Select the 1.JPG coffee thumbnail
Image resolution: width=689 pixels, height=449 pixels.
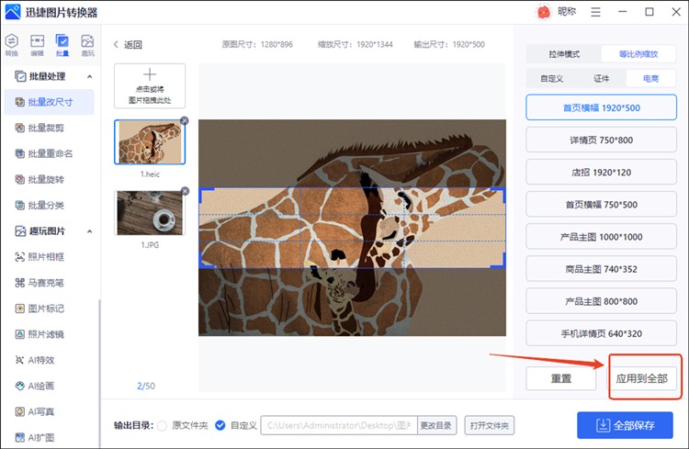pos(149,214)
